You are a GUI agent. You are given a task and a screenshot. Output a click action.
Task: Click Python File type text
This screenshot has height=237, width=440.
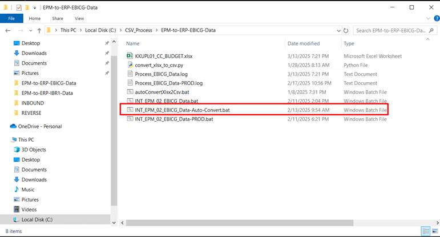tap(356, 65)
